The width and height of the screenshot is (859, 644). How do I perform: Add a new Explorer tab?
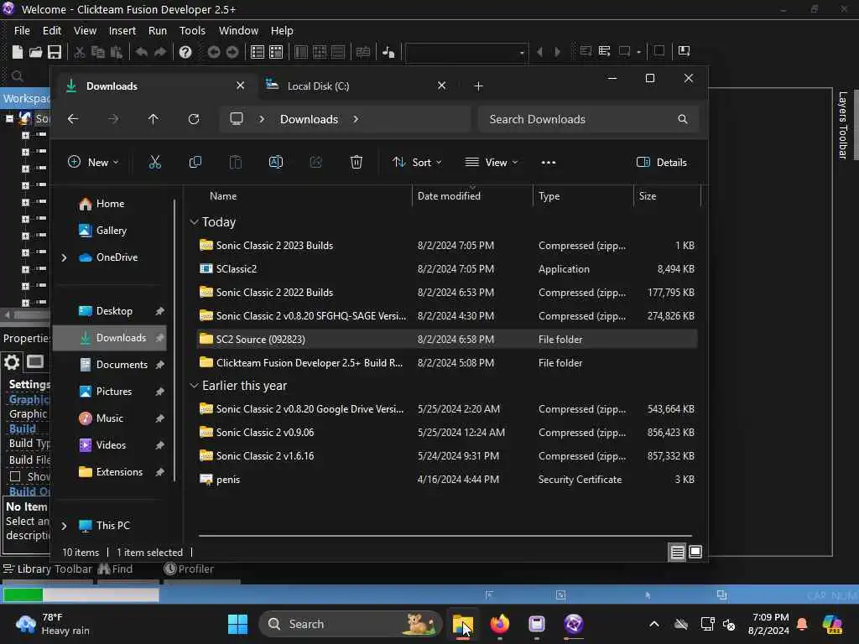point(478,86)
